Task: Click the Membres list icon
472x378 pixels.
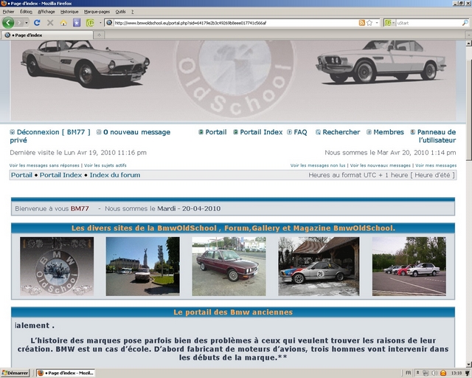Action: (x=369, y=132)
